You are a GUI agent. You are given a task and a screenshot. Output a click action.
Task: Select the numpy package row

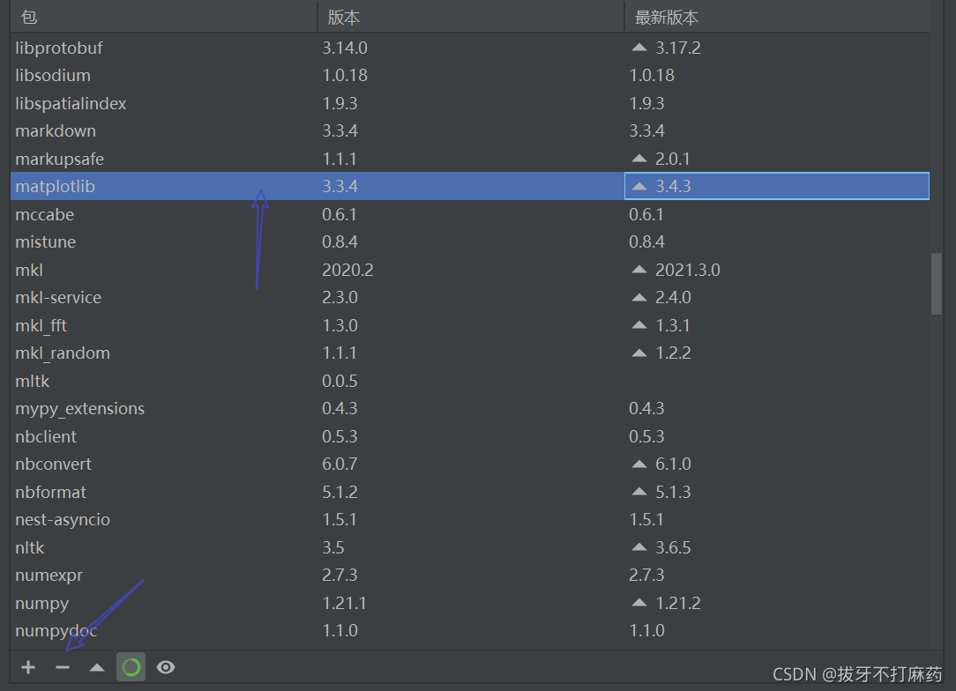176,603
